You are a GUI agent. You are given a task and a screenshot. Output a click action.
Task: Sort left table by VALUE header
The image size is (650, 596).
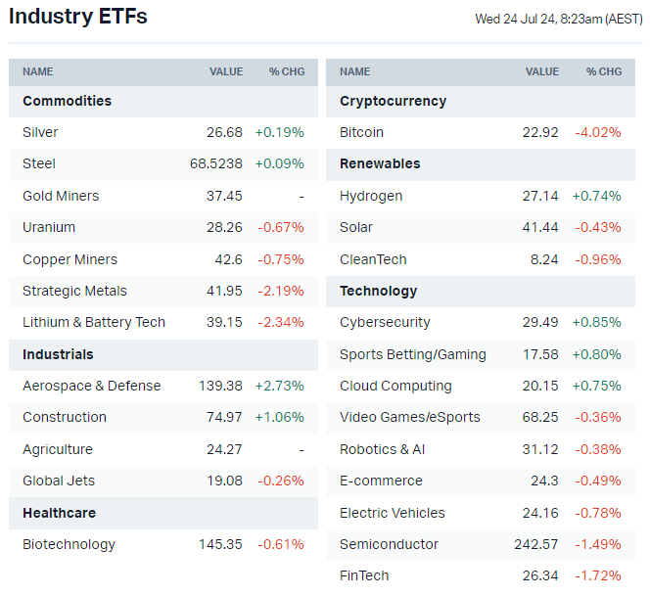(226, 71)
